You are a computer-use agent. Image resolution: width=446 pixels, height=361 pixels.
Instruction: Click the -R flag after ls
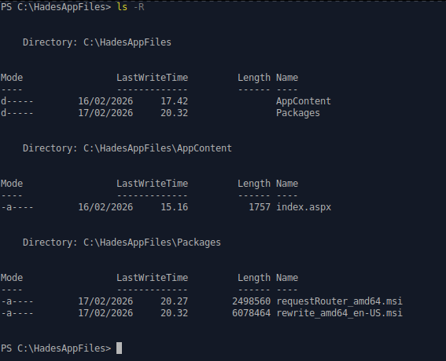pos(138,7)
